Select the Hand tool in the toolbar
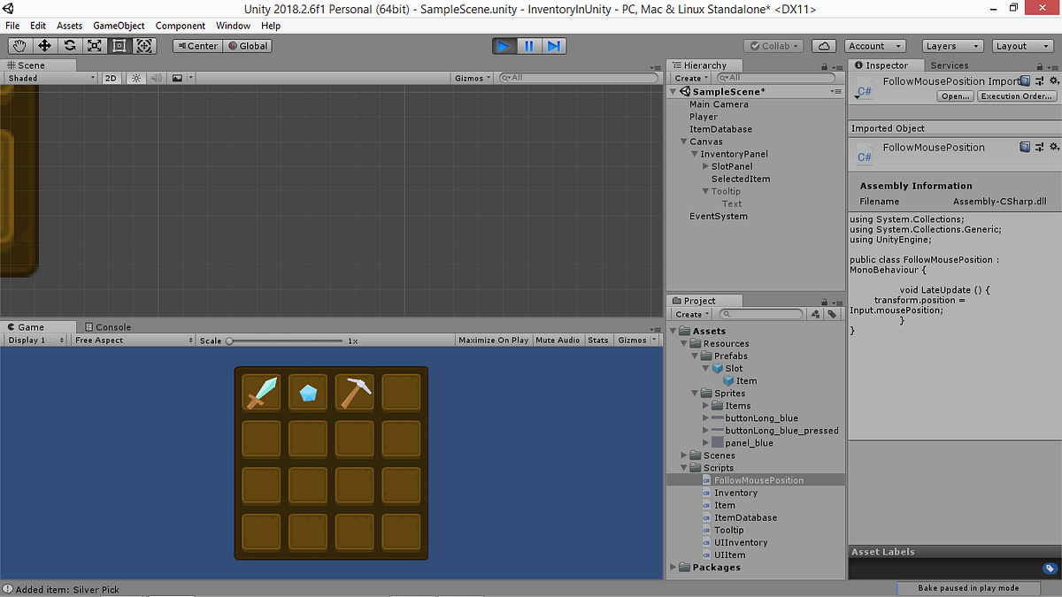The image size is (1062, 597). 19,45
